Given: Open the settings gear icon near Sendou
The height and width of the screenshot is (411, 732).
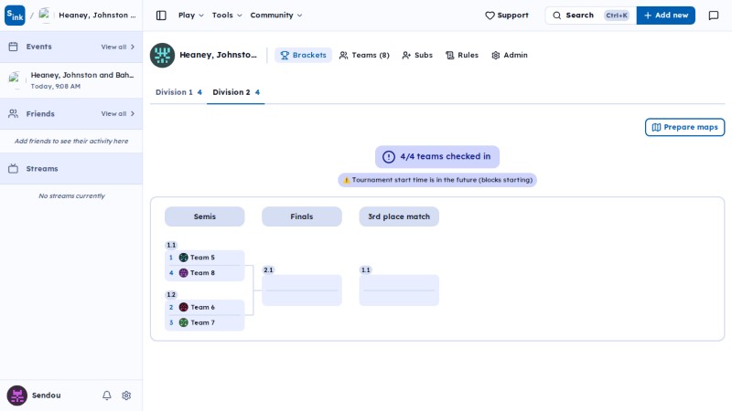Looking at the screenshot, I should click(x=126, y=395).
